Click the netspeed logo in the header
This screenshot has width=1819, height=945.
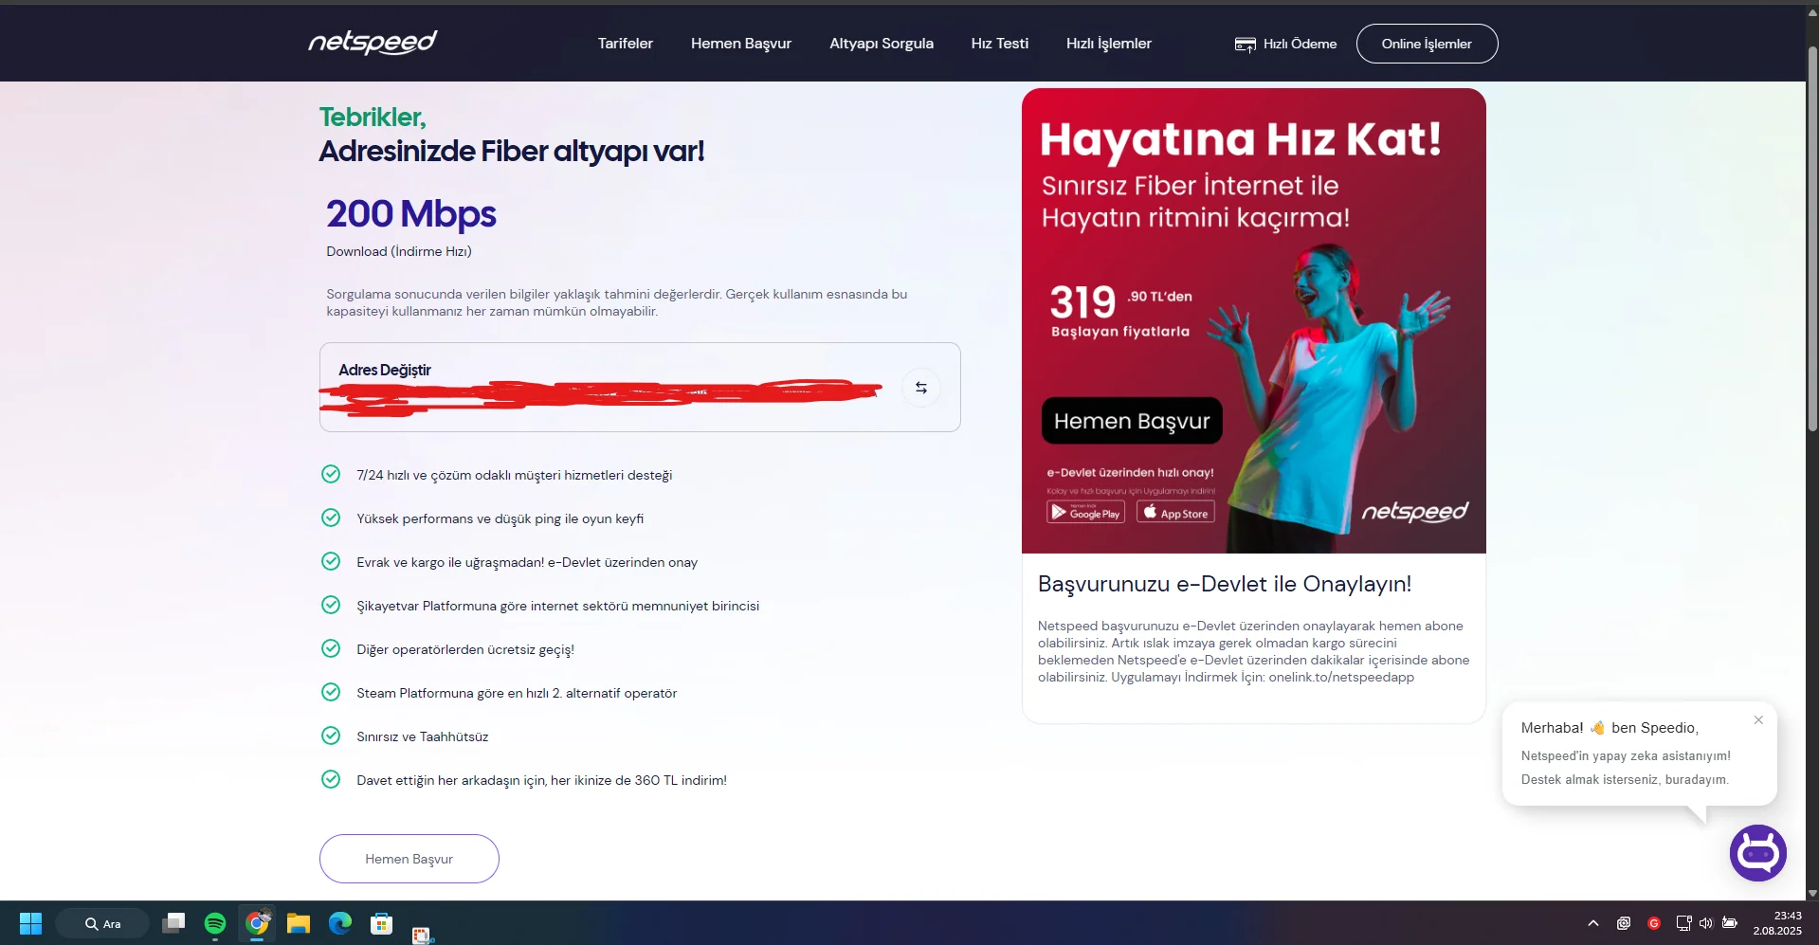coord(373,43)
